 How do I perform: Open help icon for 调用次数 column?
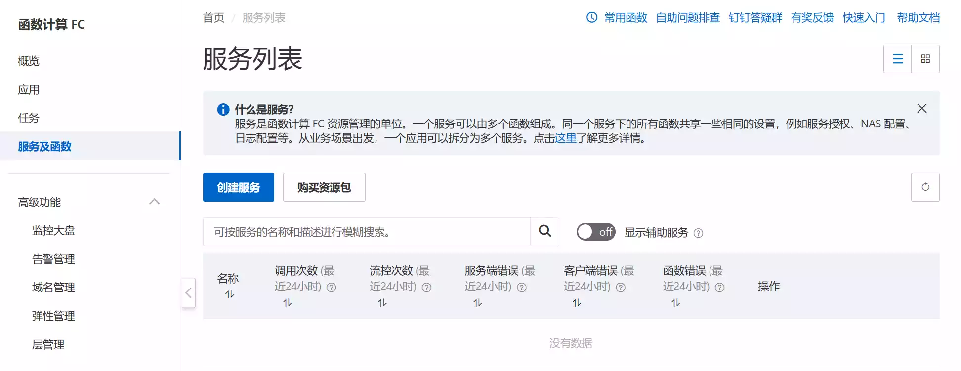click(332, 287)
